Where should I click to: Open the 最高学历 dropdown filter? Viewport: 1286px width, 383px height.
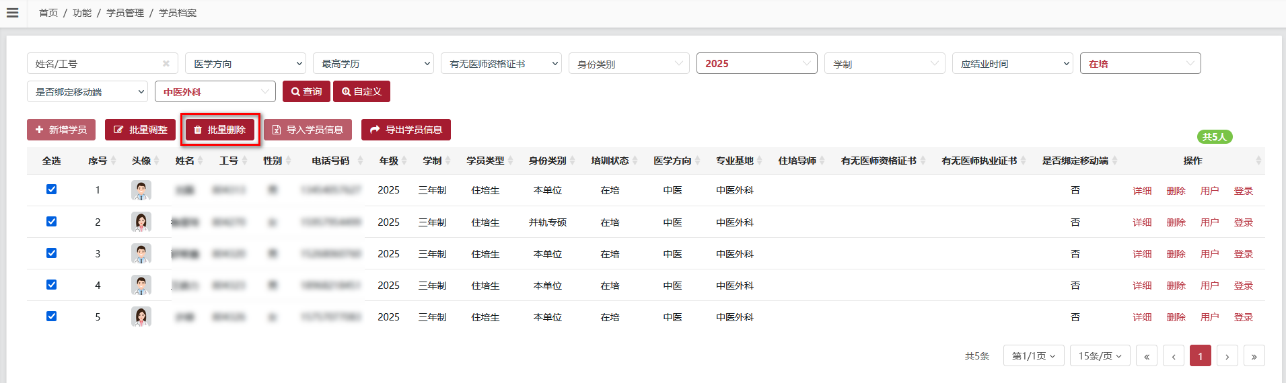373,63
